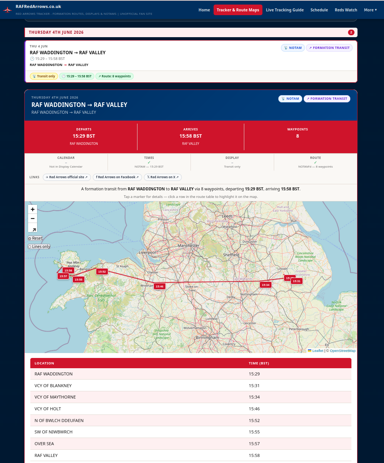Click the ROUTE NOTAM'd 8 waypoints cell
Viewport: 384px width, 463px height.
click(315, 162)
